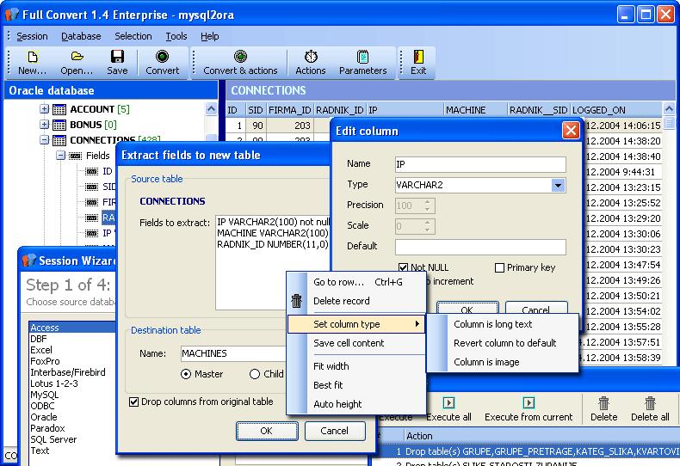Click the New session toolbar icon
The width and height of the screenshot is (680, 466).
pyautogui.click(x=32, y=57)
